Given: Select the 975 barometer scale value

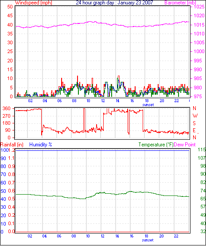Looking at the screenshot, I should pyautogui.click(x=198, y=96).
